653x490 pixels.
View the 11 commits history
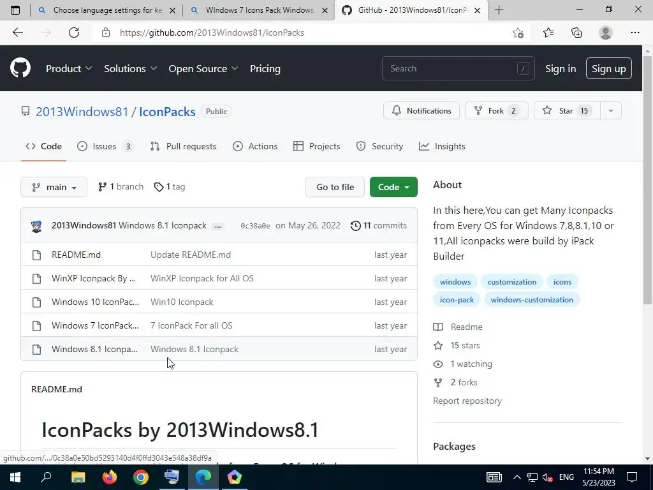379,225
